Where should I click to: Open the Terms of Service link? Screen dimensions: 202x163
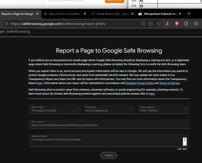(170, 83)
